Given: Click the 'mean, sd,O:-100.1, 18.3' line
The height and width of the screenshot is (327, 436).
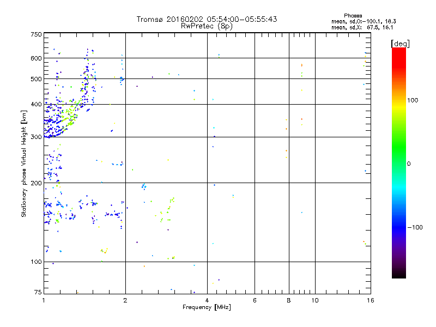Looking at the screenshot, I should [364, 21].
